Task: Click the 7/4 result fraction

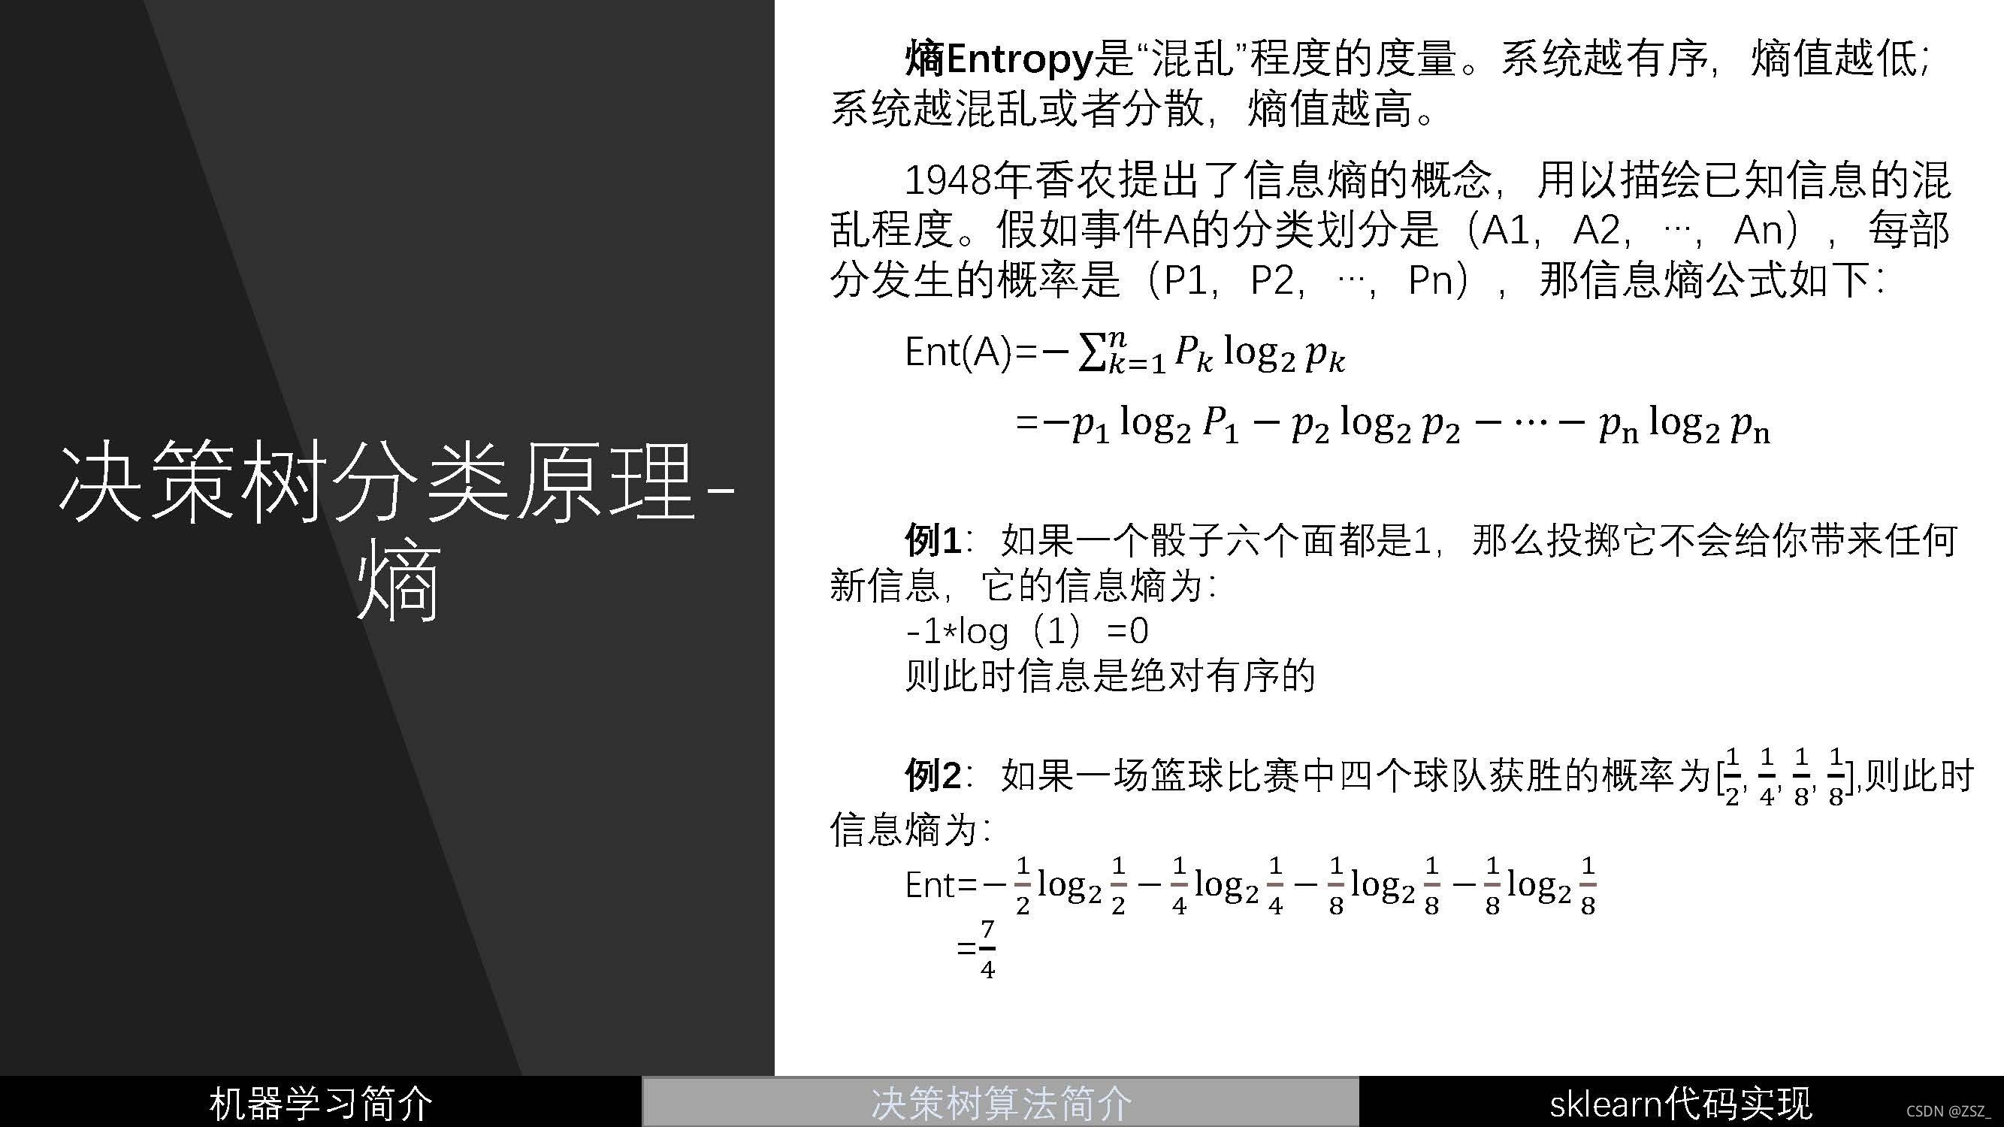Action: pos(987,950)
